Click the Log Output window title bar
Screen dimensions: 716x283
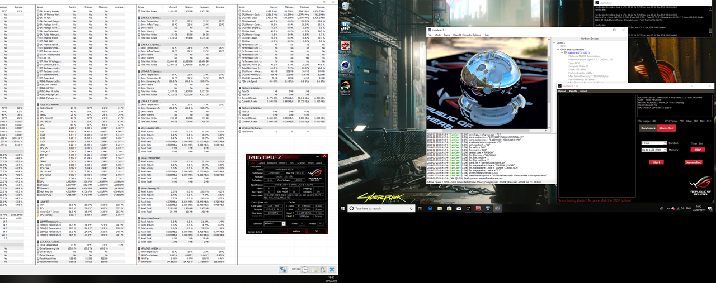point(653,3)
